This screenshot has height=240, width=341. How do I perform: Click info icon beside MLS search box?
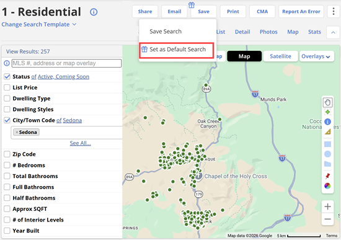[x=7, y=63]
